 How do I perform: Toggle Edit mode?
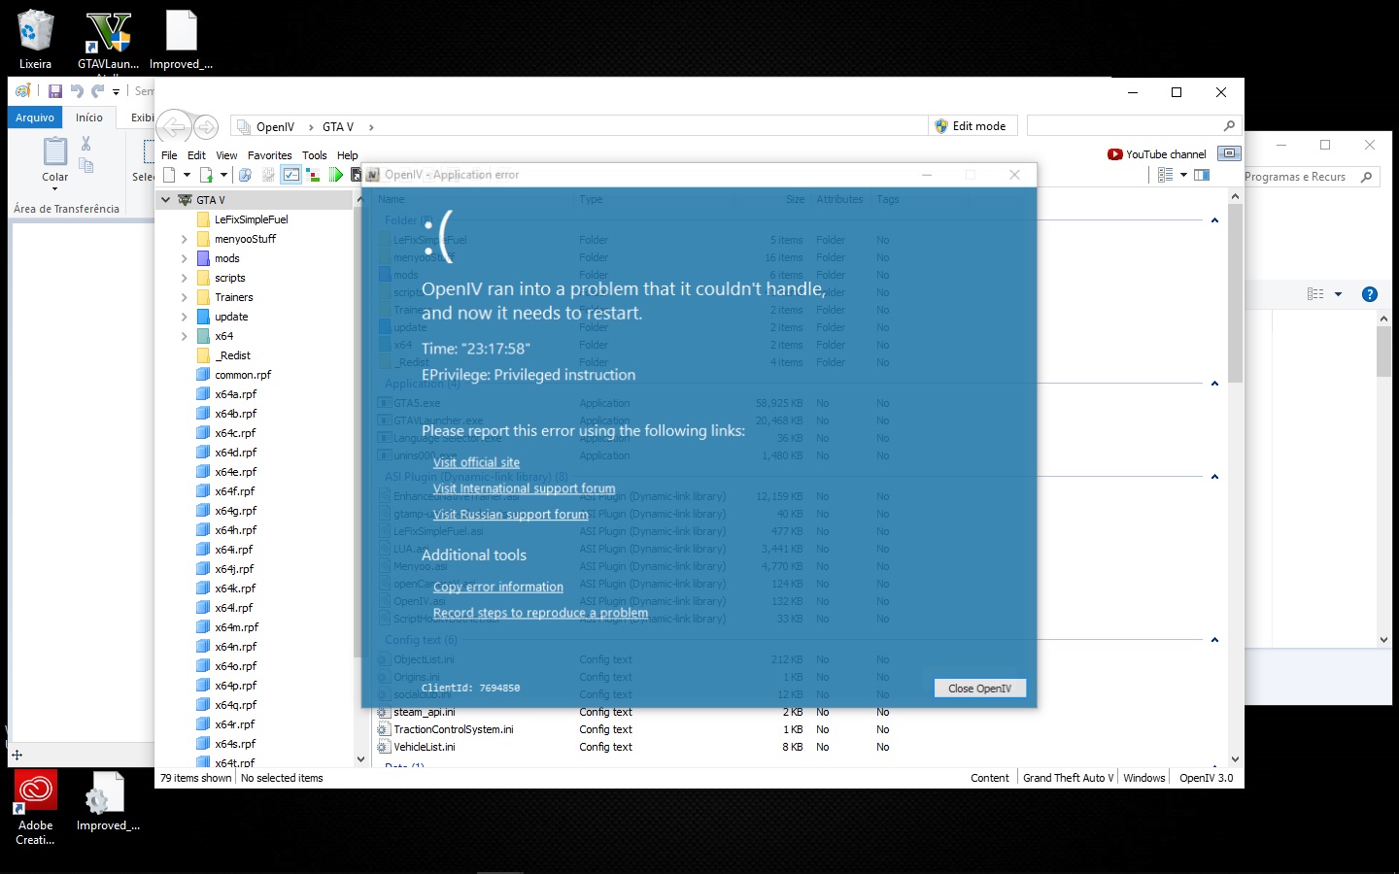[x=970, y=126]
